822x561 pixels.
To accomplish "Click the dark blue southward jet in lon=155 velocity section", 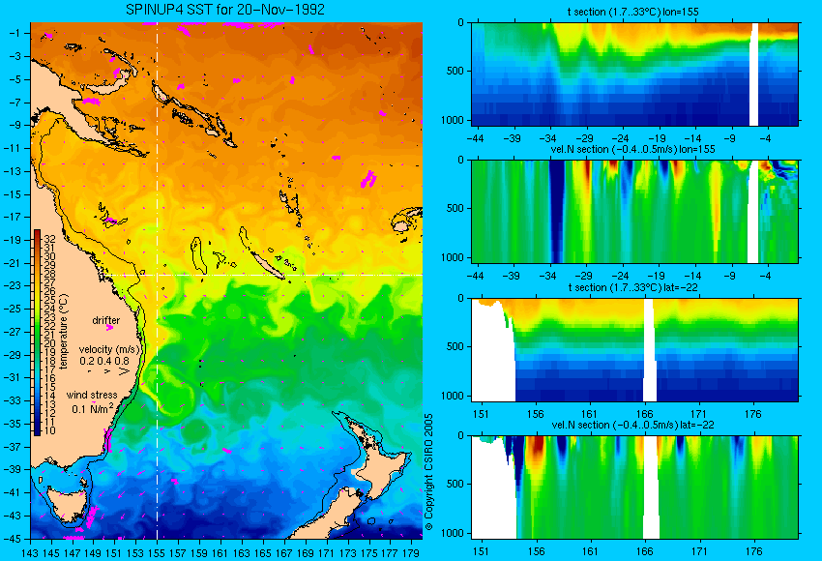I will (x=556, y=211).
